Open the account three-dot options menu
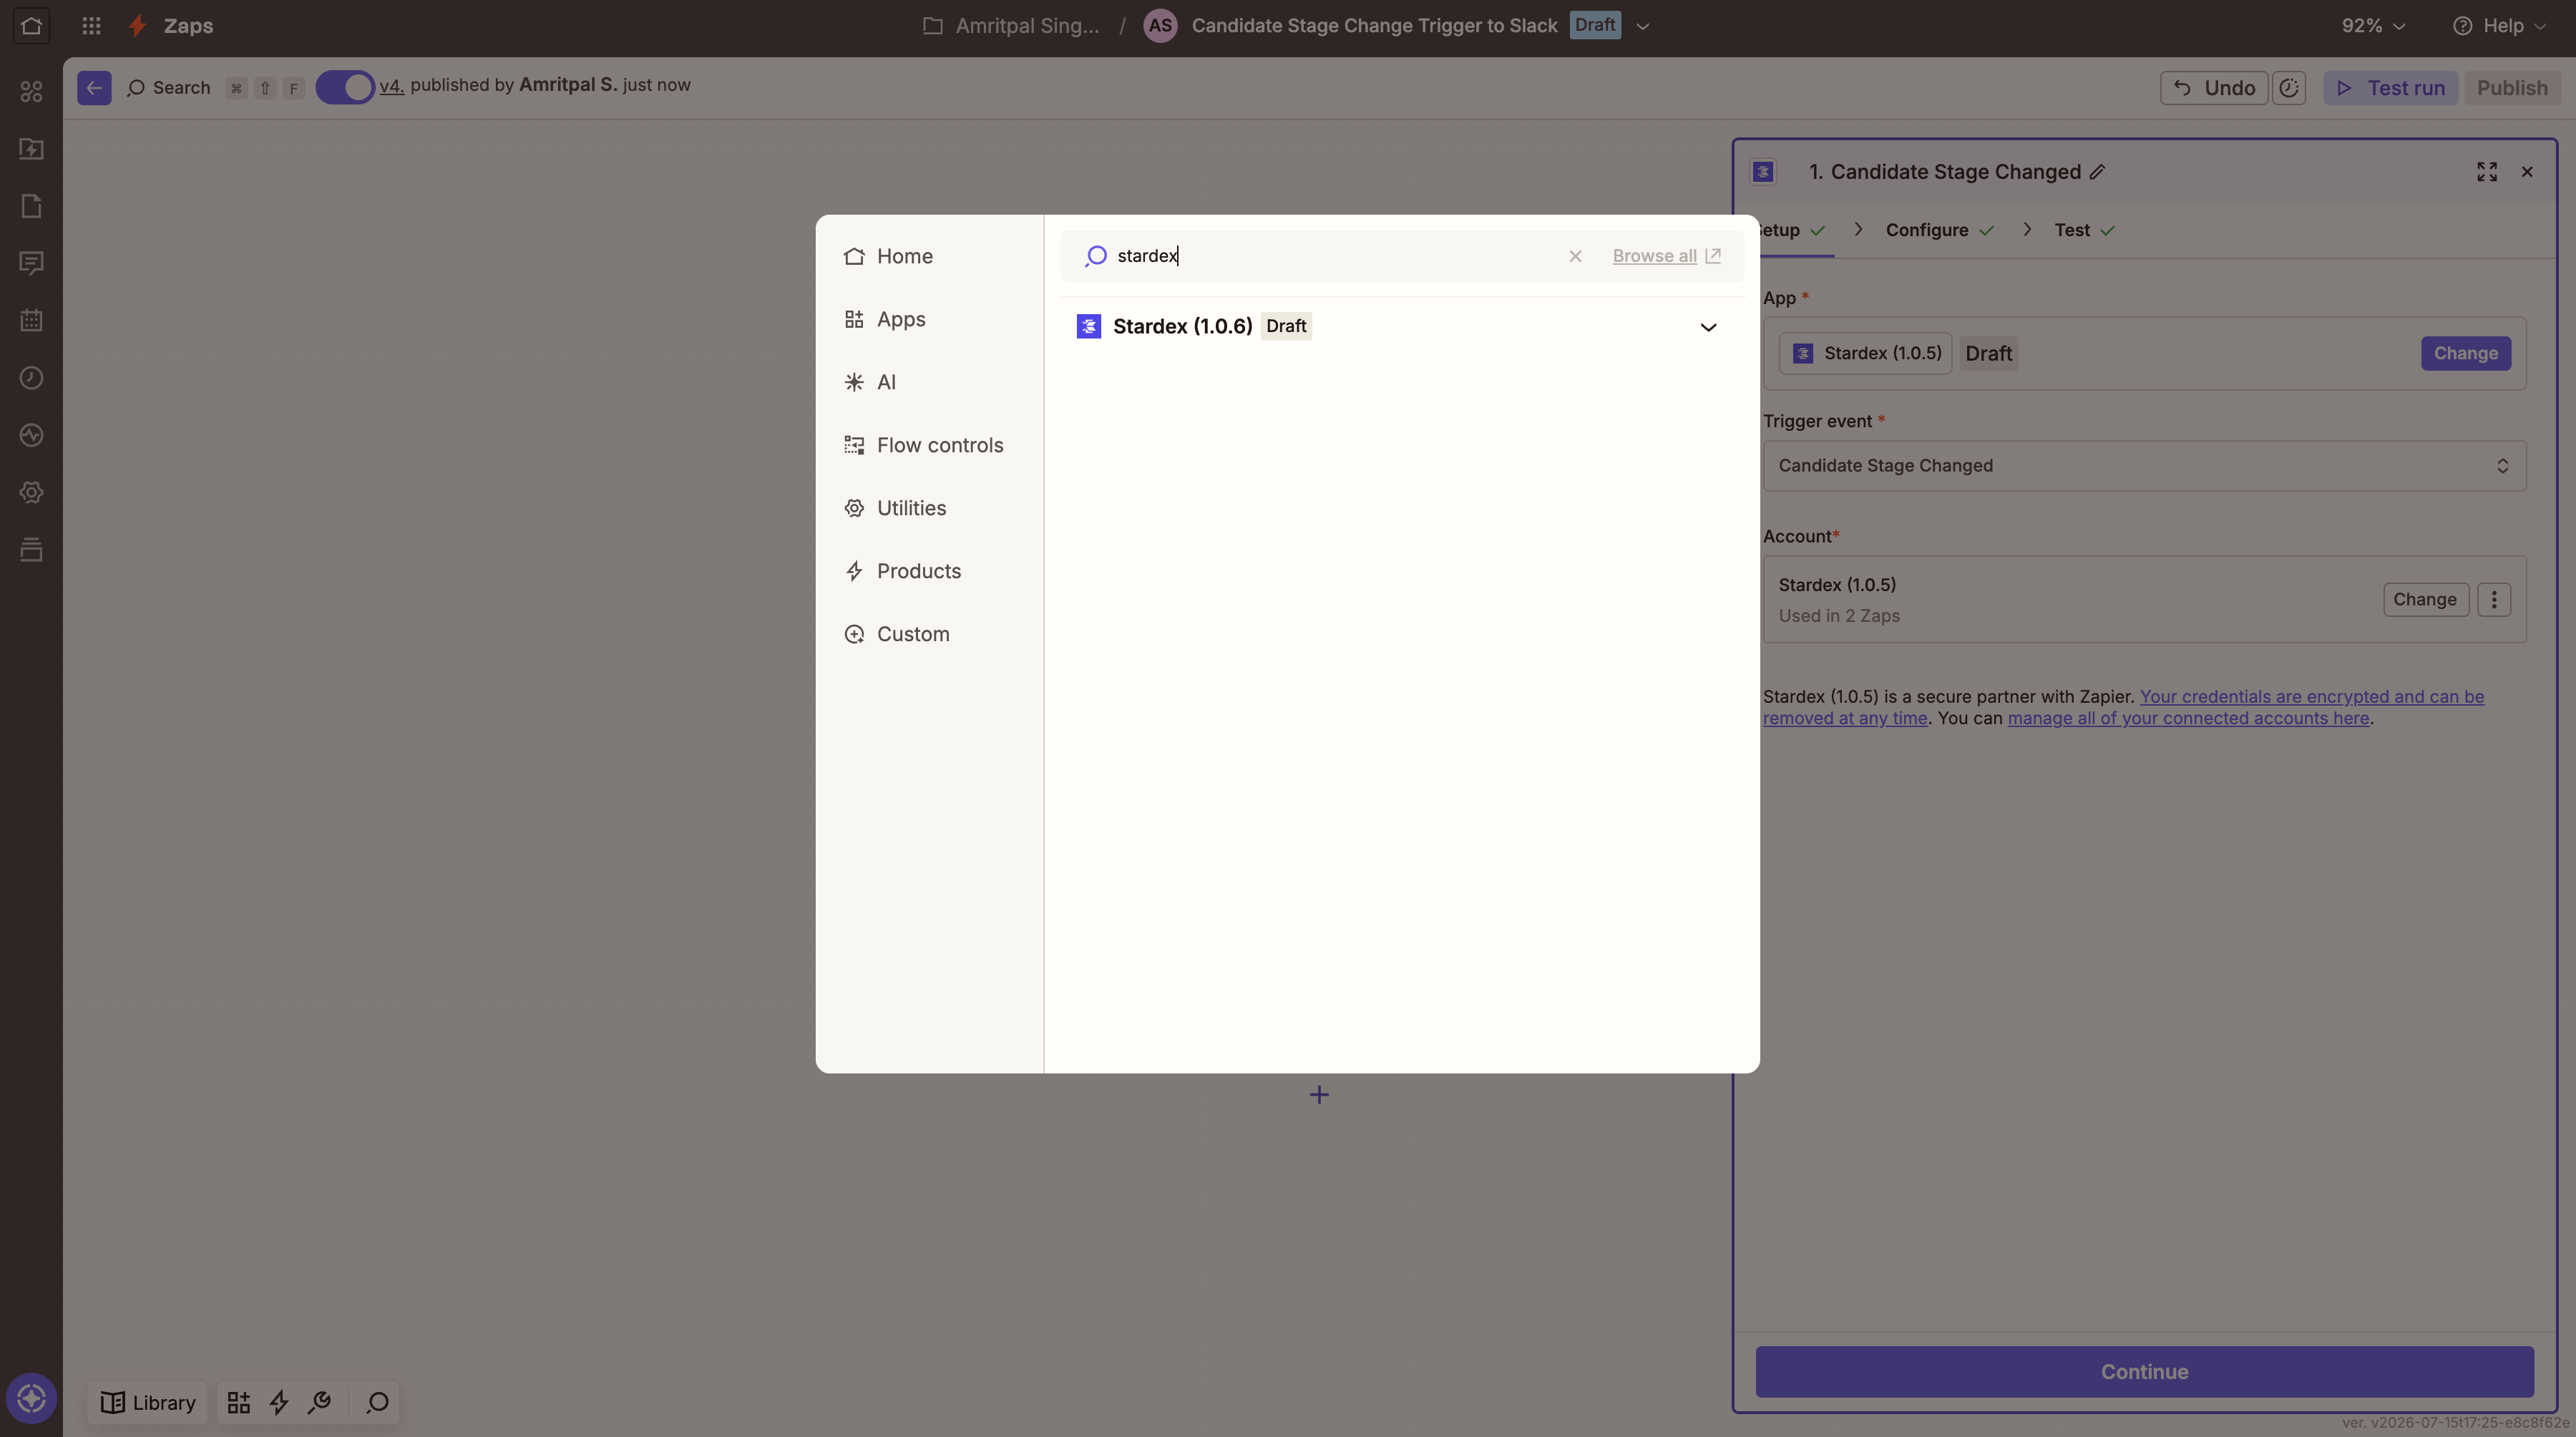 (2494, 600)
